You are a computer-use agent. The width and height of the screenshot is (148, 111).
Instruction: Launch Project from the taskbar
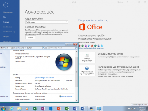(67, 109)
